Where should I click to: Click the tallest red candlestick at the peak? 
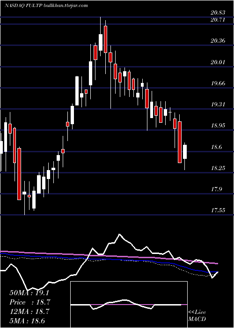pyautogui.click(x=105, y=39)
